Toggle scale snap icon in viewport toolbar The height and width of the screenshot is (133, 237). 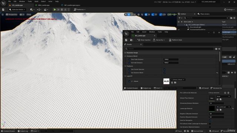(x=160, y=14)
